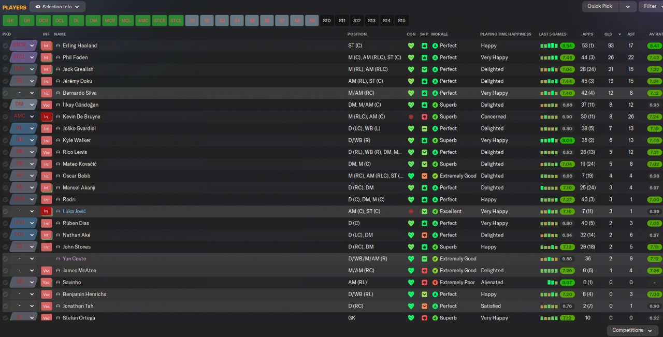Click Joško Gvardiol's flat sharpness icon

(424, 128)
